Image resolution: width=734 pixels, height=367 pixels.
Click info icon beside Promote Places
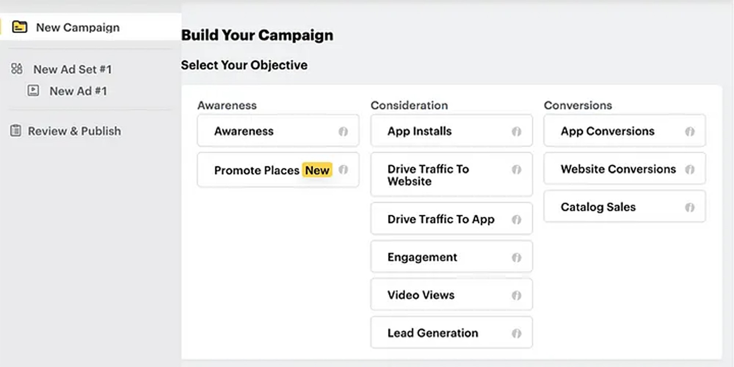[x=343, y=170]
